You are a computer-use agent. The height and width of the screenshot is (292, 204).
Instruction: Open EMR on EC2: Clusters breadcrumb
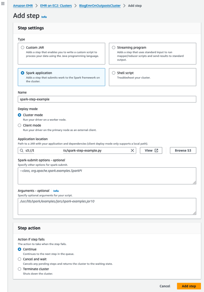(x=56, y=6)
